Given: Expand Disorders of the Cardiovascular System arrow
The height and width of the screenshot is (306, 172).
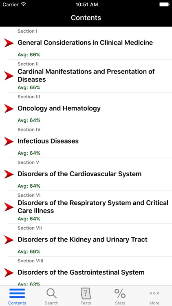Looking at the screenshot, I should pyautogui.click(x=9, y=174).
